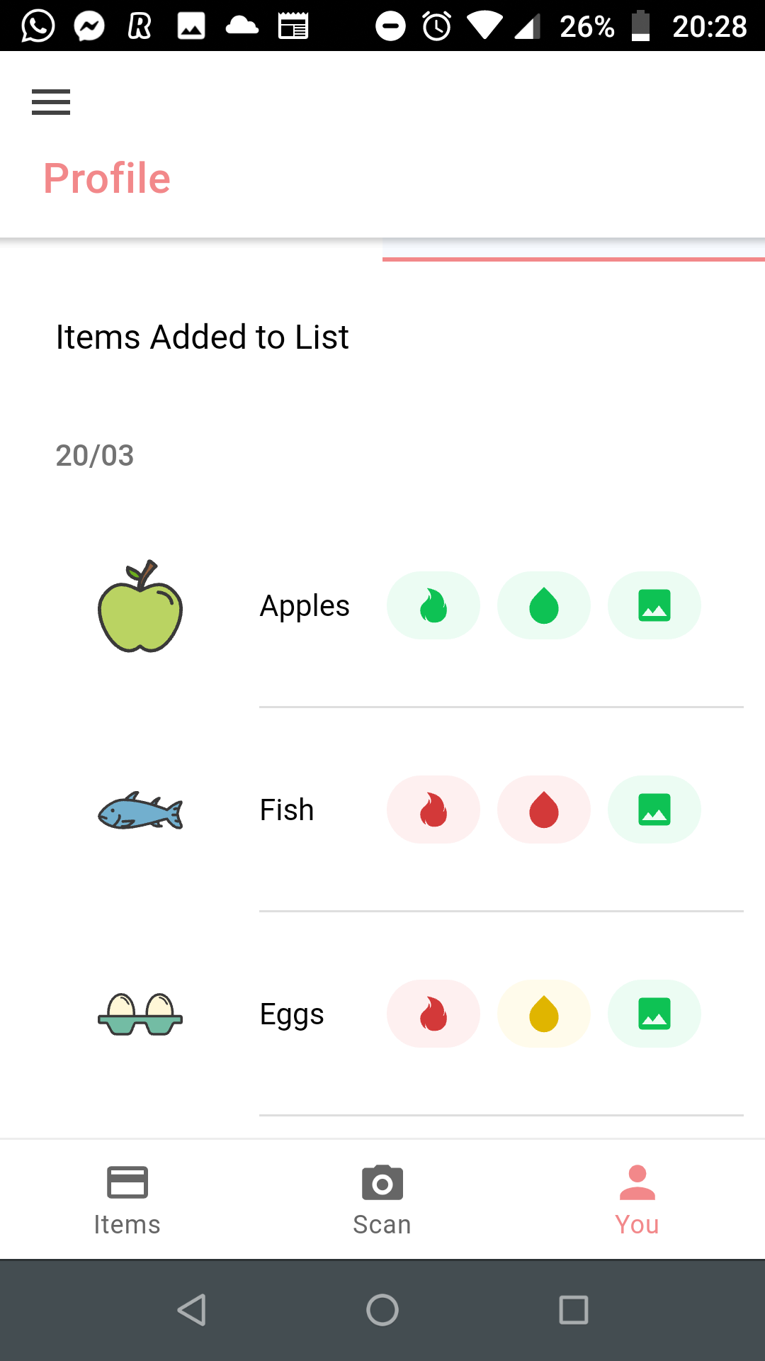Select the Fish item name
Viewport: 765px width, 1361px height.
(287, 810)
